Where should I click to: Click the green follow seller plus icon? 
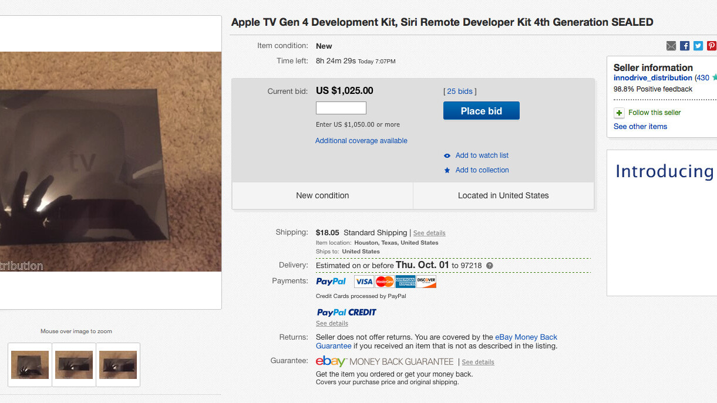tap(619, 113)
